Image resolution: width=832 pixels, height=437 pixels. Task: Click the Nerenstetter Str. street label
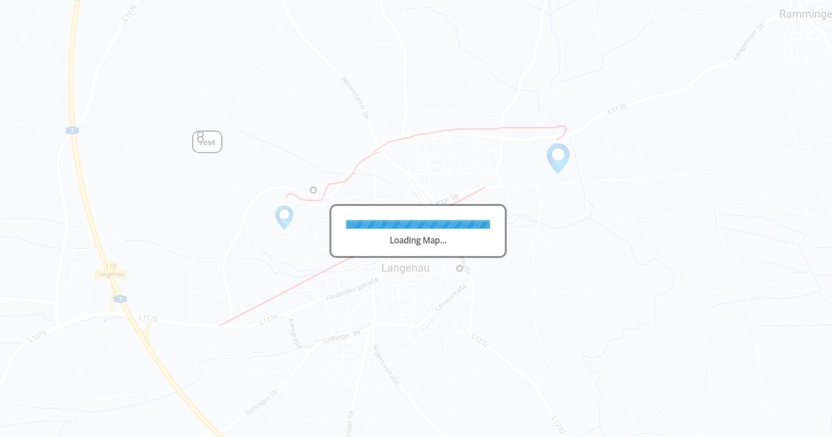tap(354, 98)
